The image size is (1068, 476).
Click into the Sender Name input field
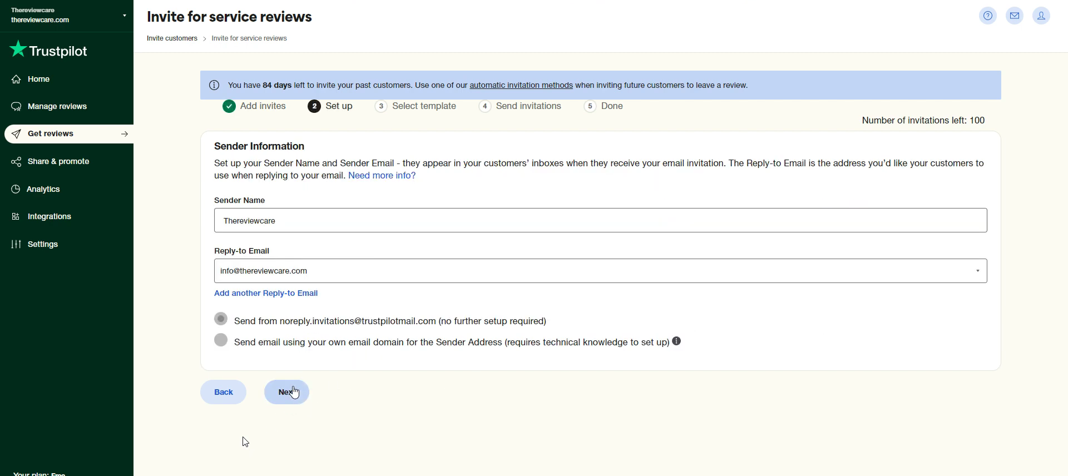coord(601,221)
